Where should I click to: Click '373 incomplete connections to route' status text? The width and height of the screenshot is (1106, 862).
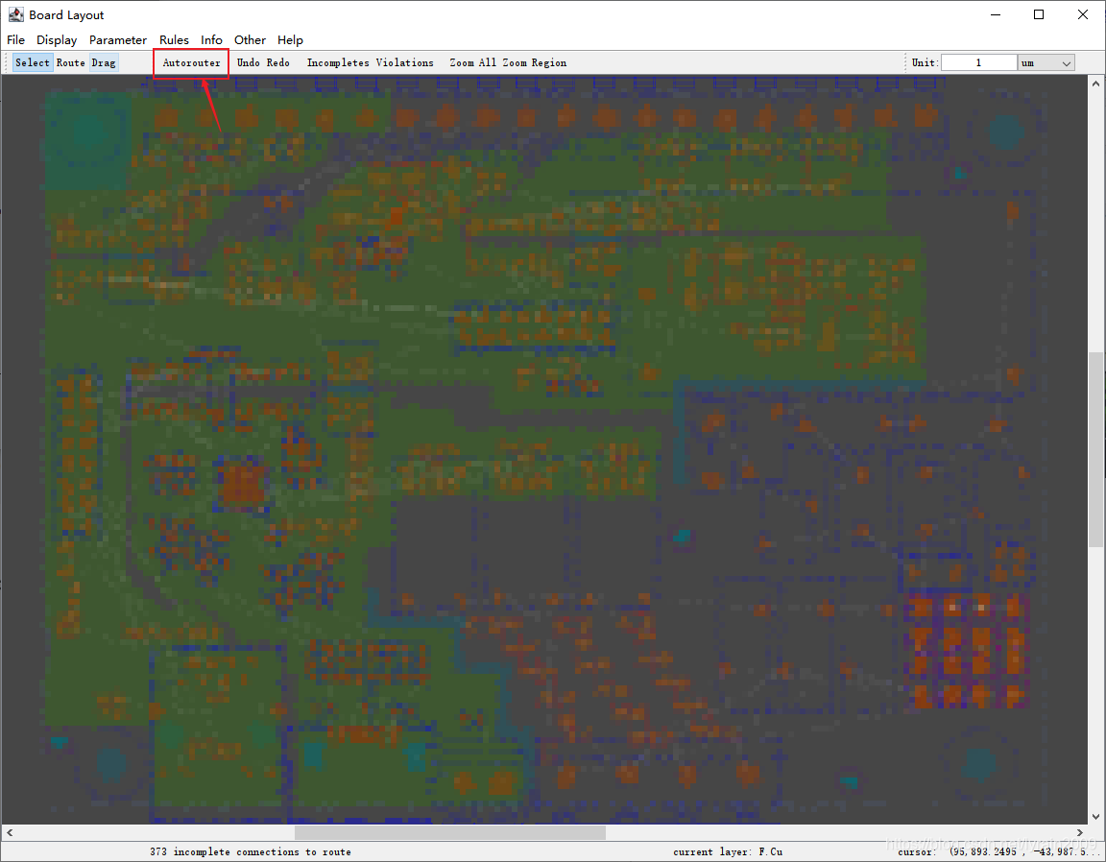251,852
